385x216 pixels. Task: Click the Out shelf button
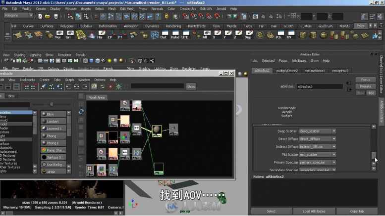click(x=165, y=35)
